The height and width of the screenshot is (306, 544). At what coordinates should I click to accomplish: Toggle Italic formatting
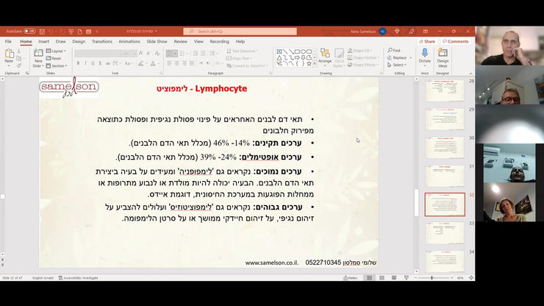85,63
